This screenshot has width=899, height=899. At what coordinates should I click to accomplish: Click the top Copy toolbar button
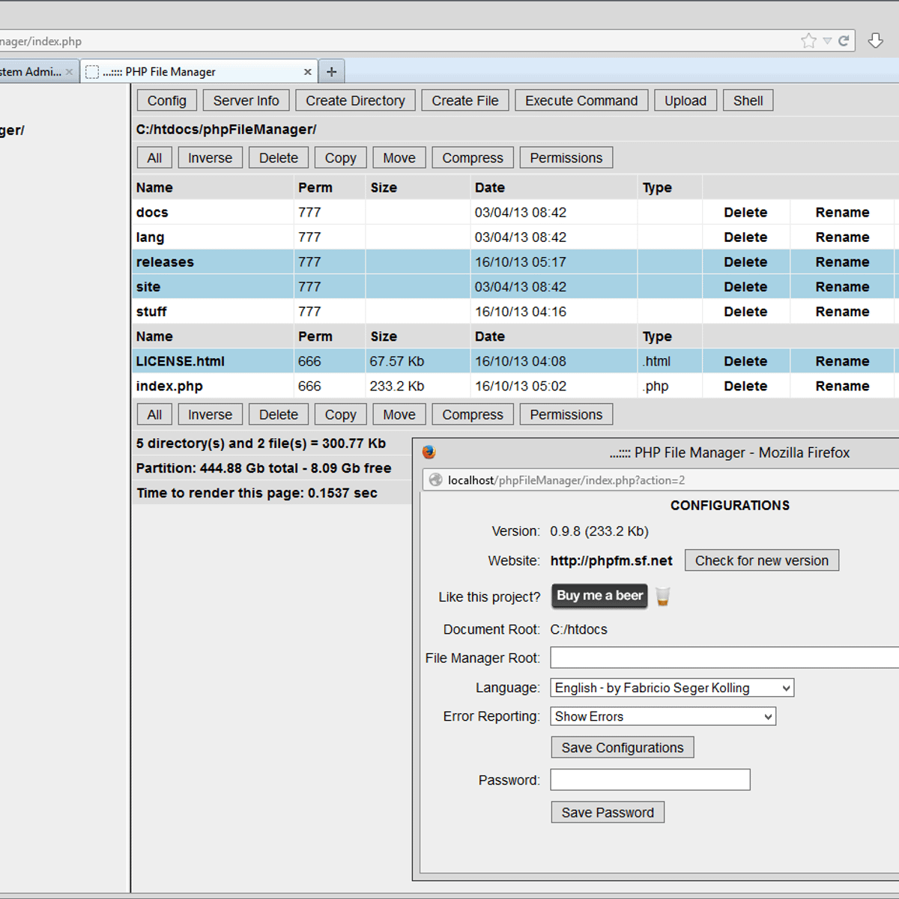pyautogui.click(x=341, y=158)
